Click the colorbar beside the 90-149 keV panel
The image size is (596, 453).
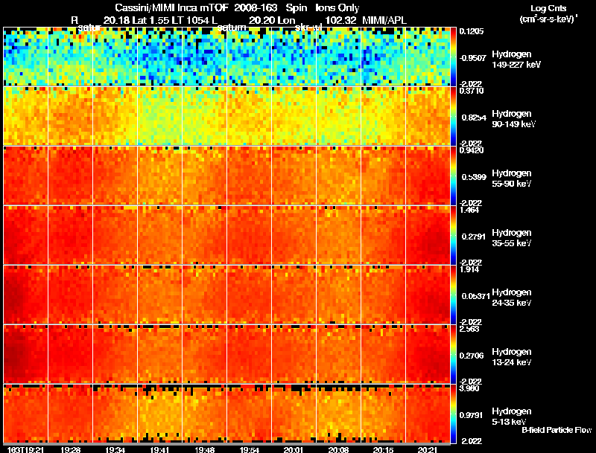(453, 116)
